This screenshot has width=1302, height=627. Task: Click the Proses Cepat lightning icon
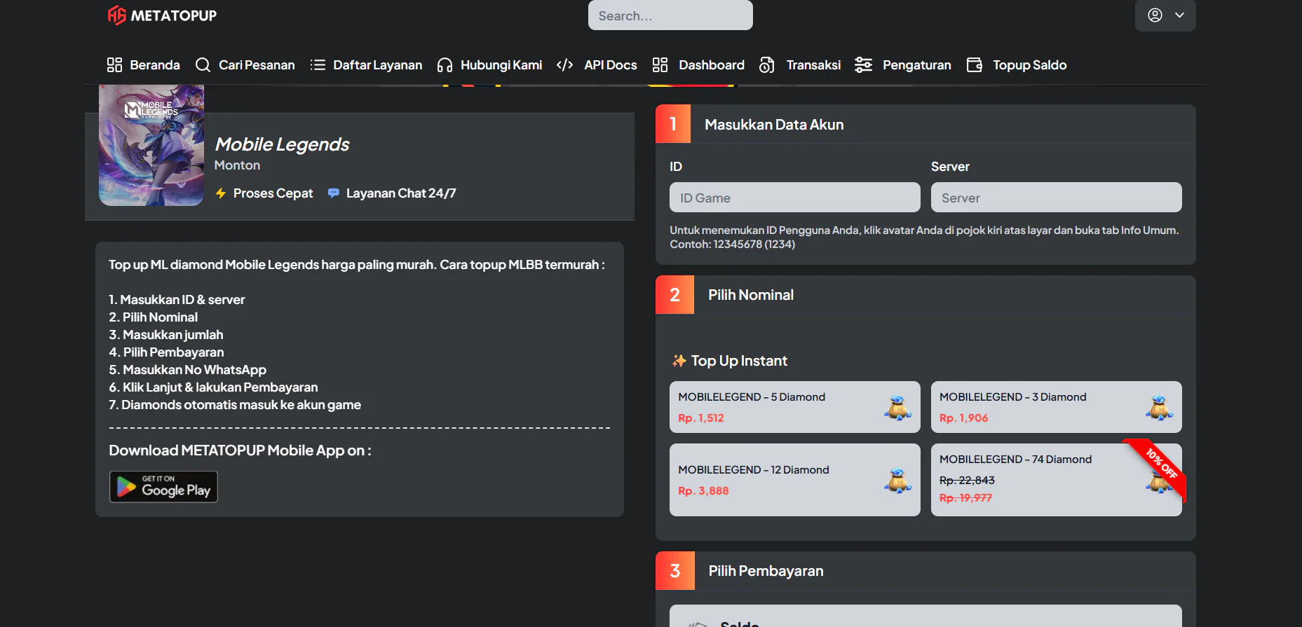tap(221, 193)
